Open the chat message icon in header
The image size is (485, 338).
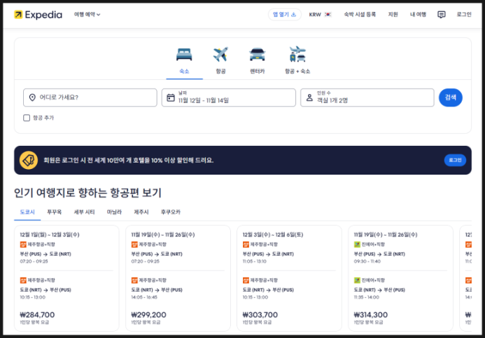(x=441, y=15)
